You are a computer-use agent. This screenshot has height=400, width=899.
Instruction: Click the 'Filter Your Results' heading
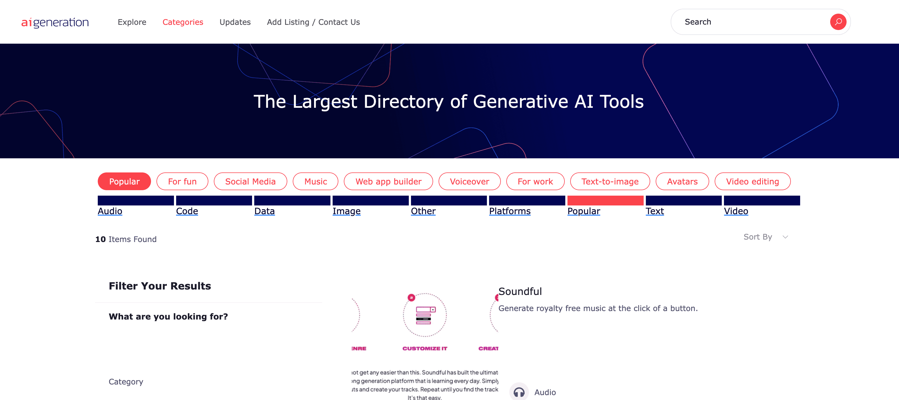(x=160, y=286)
